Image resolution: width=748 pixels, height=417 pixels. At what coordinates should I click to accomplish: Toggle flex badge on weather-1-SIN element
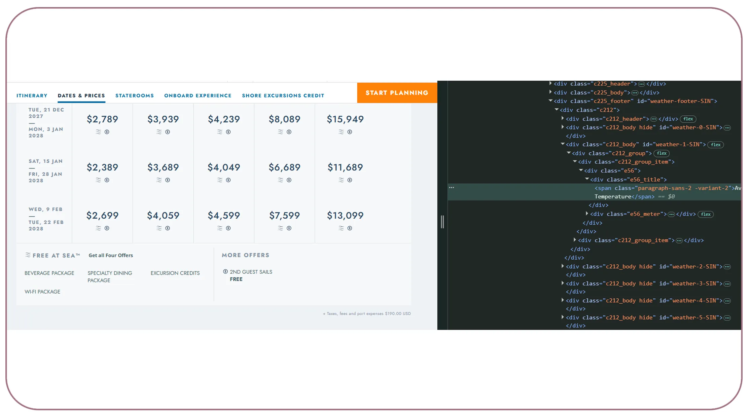coord(716,145)
